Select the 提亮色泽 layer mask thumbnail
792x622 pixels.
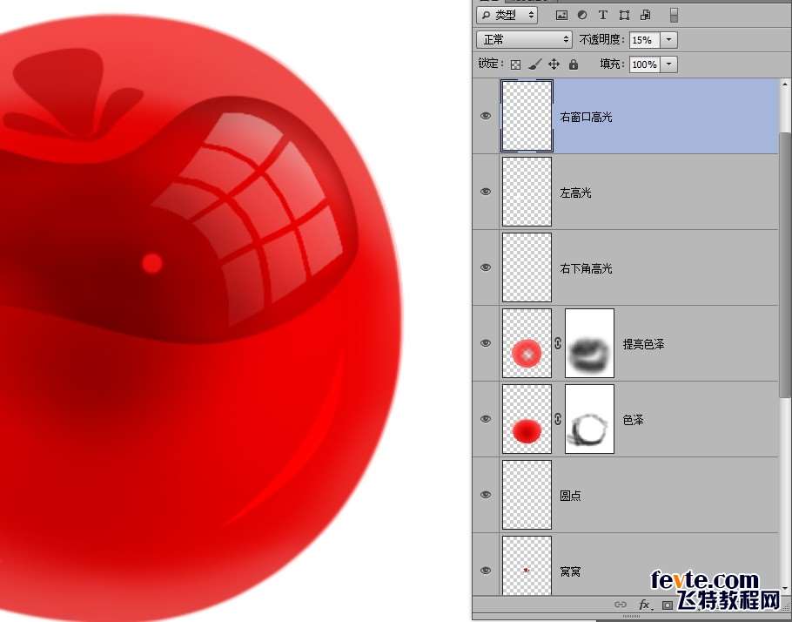click(589, 343)
